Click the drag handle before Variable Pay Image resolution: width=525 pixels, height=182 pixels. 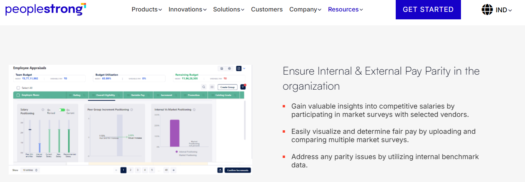click(128, 95)
